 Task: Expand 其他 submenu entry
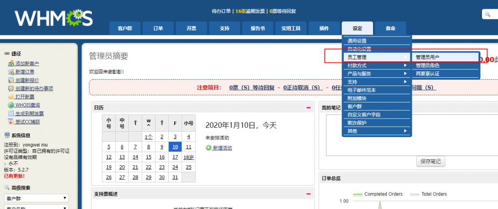377,131
